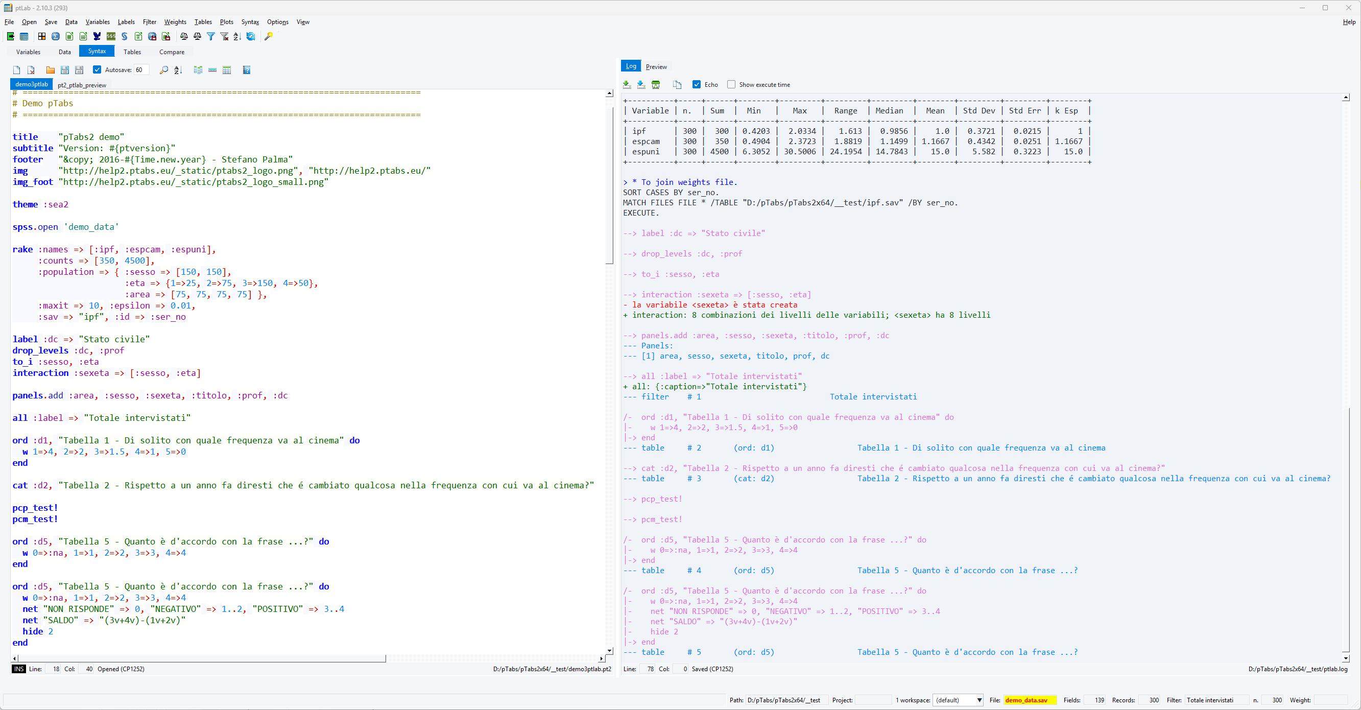Click the green exit-arrow icon in main toolbar
This screenshot has width=1361, height=710.
pyautogui.click(x=10, y=36)
